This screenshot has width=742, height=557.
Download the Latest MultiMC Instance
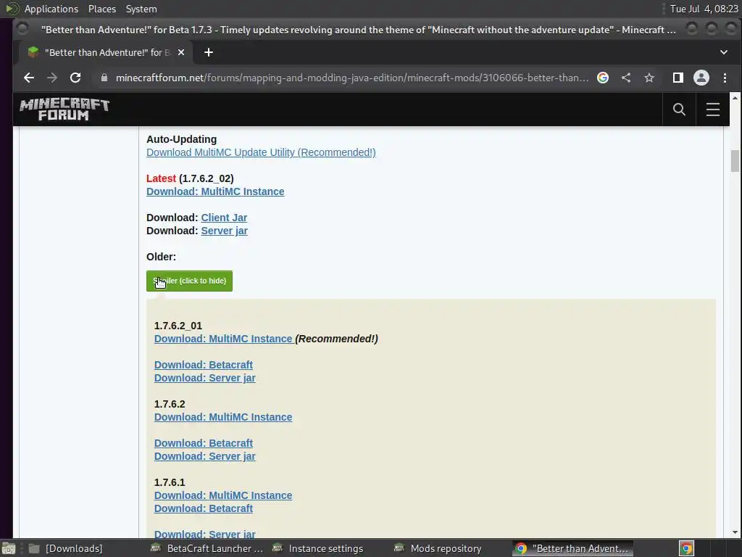pos(215,191)
